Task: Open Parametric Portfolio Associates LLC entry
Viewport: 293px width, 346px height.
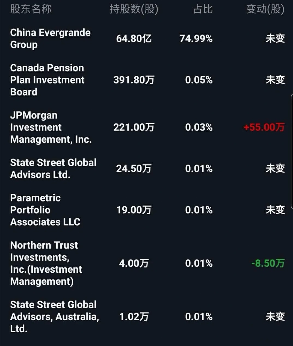Action: tap(45, 210)
